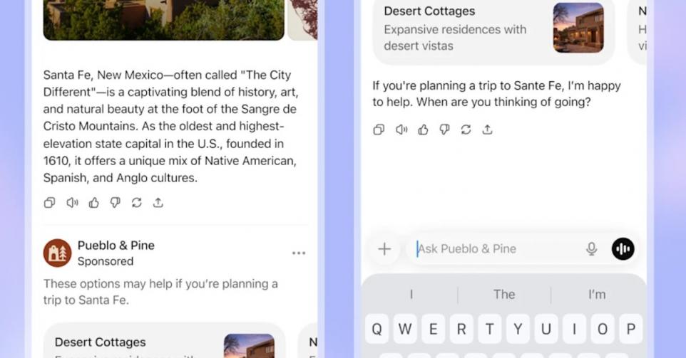Open the Desert Cottages card thumbnail on right
The height and width of the screenshot is (358, 686).
(578, 28)
